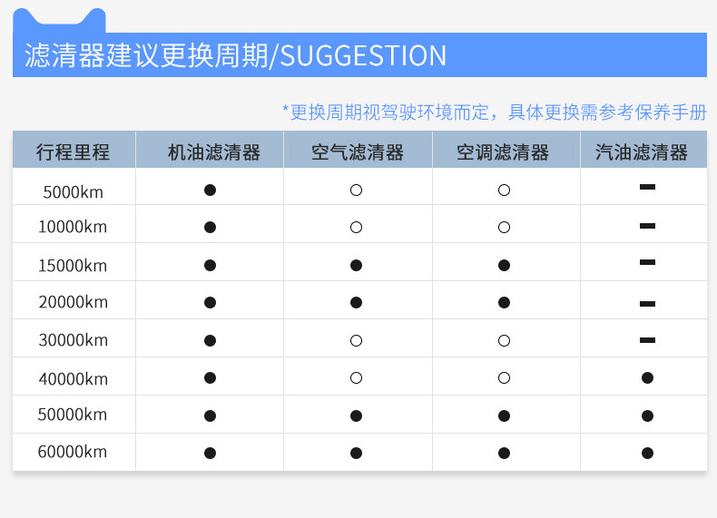Click the blue replacement cycle note text
The width and height of the screenshot is (717, 518).
[494, 112]
